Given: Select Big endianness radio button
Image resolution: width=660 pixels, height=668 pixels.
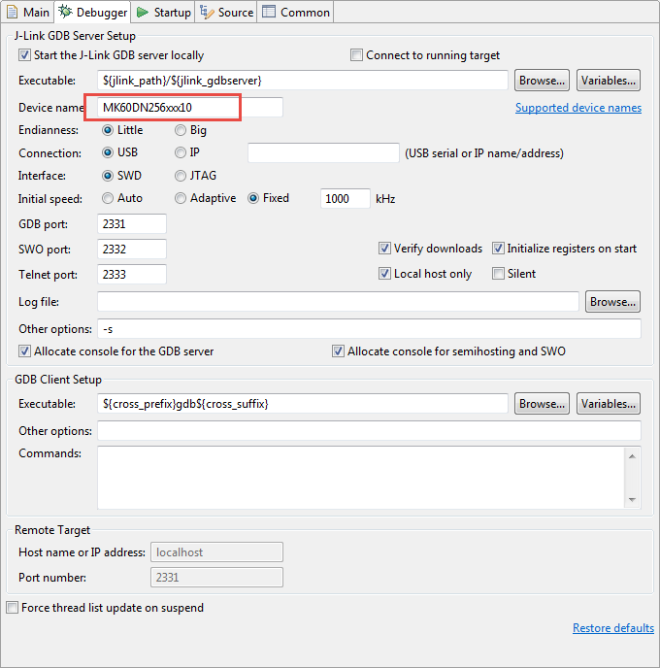Looking at the screenshot, I should point(181,130).
